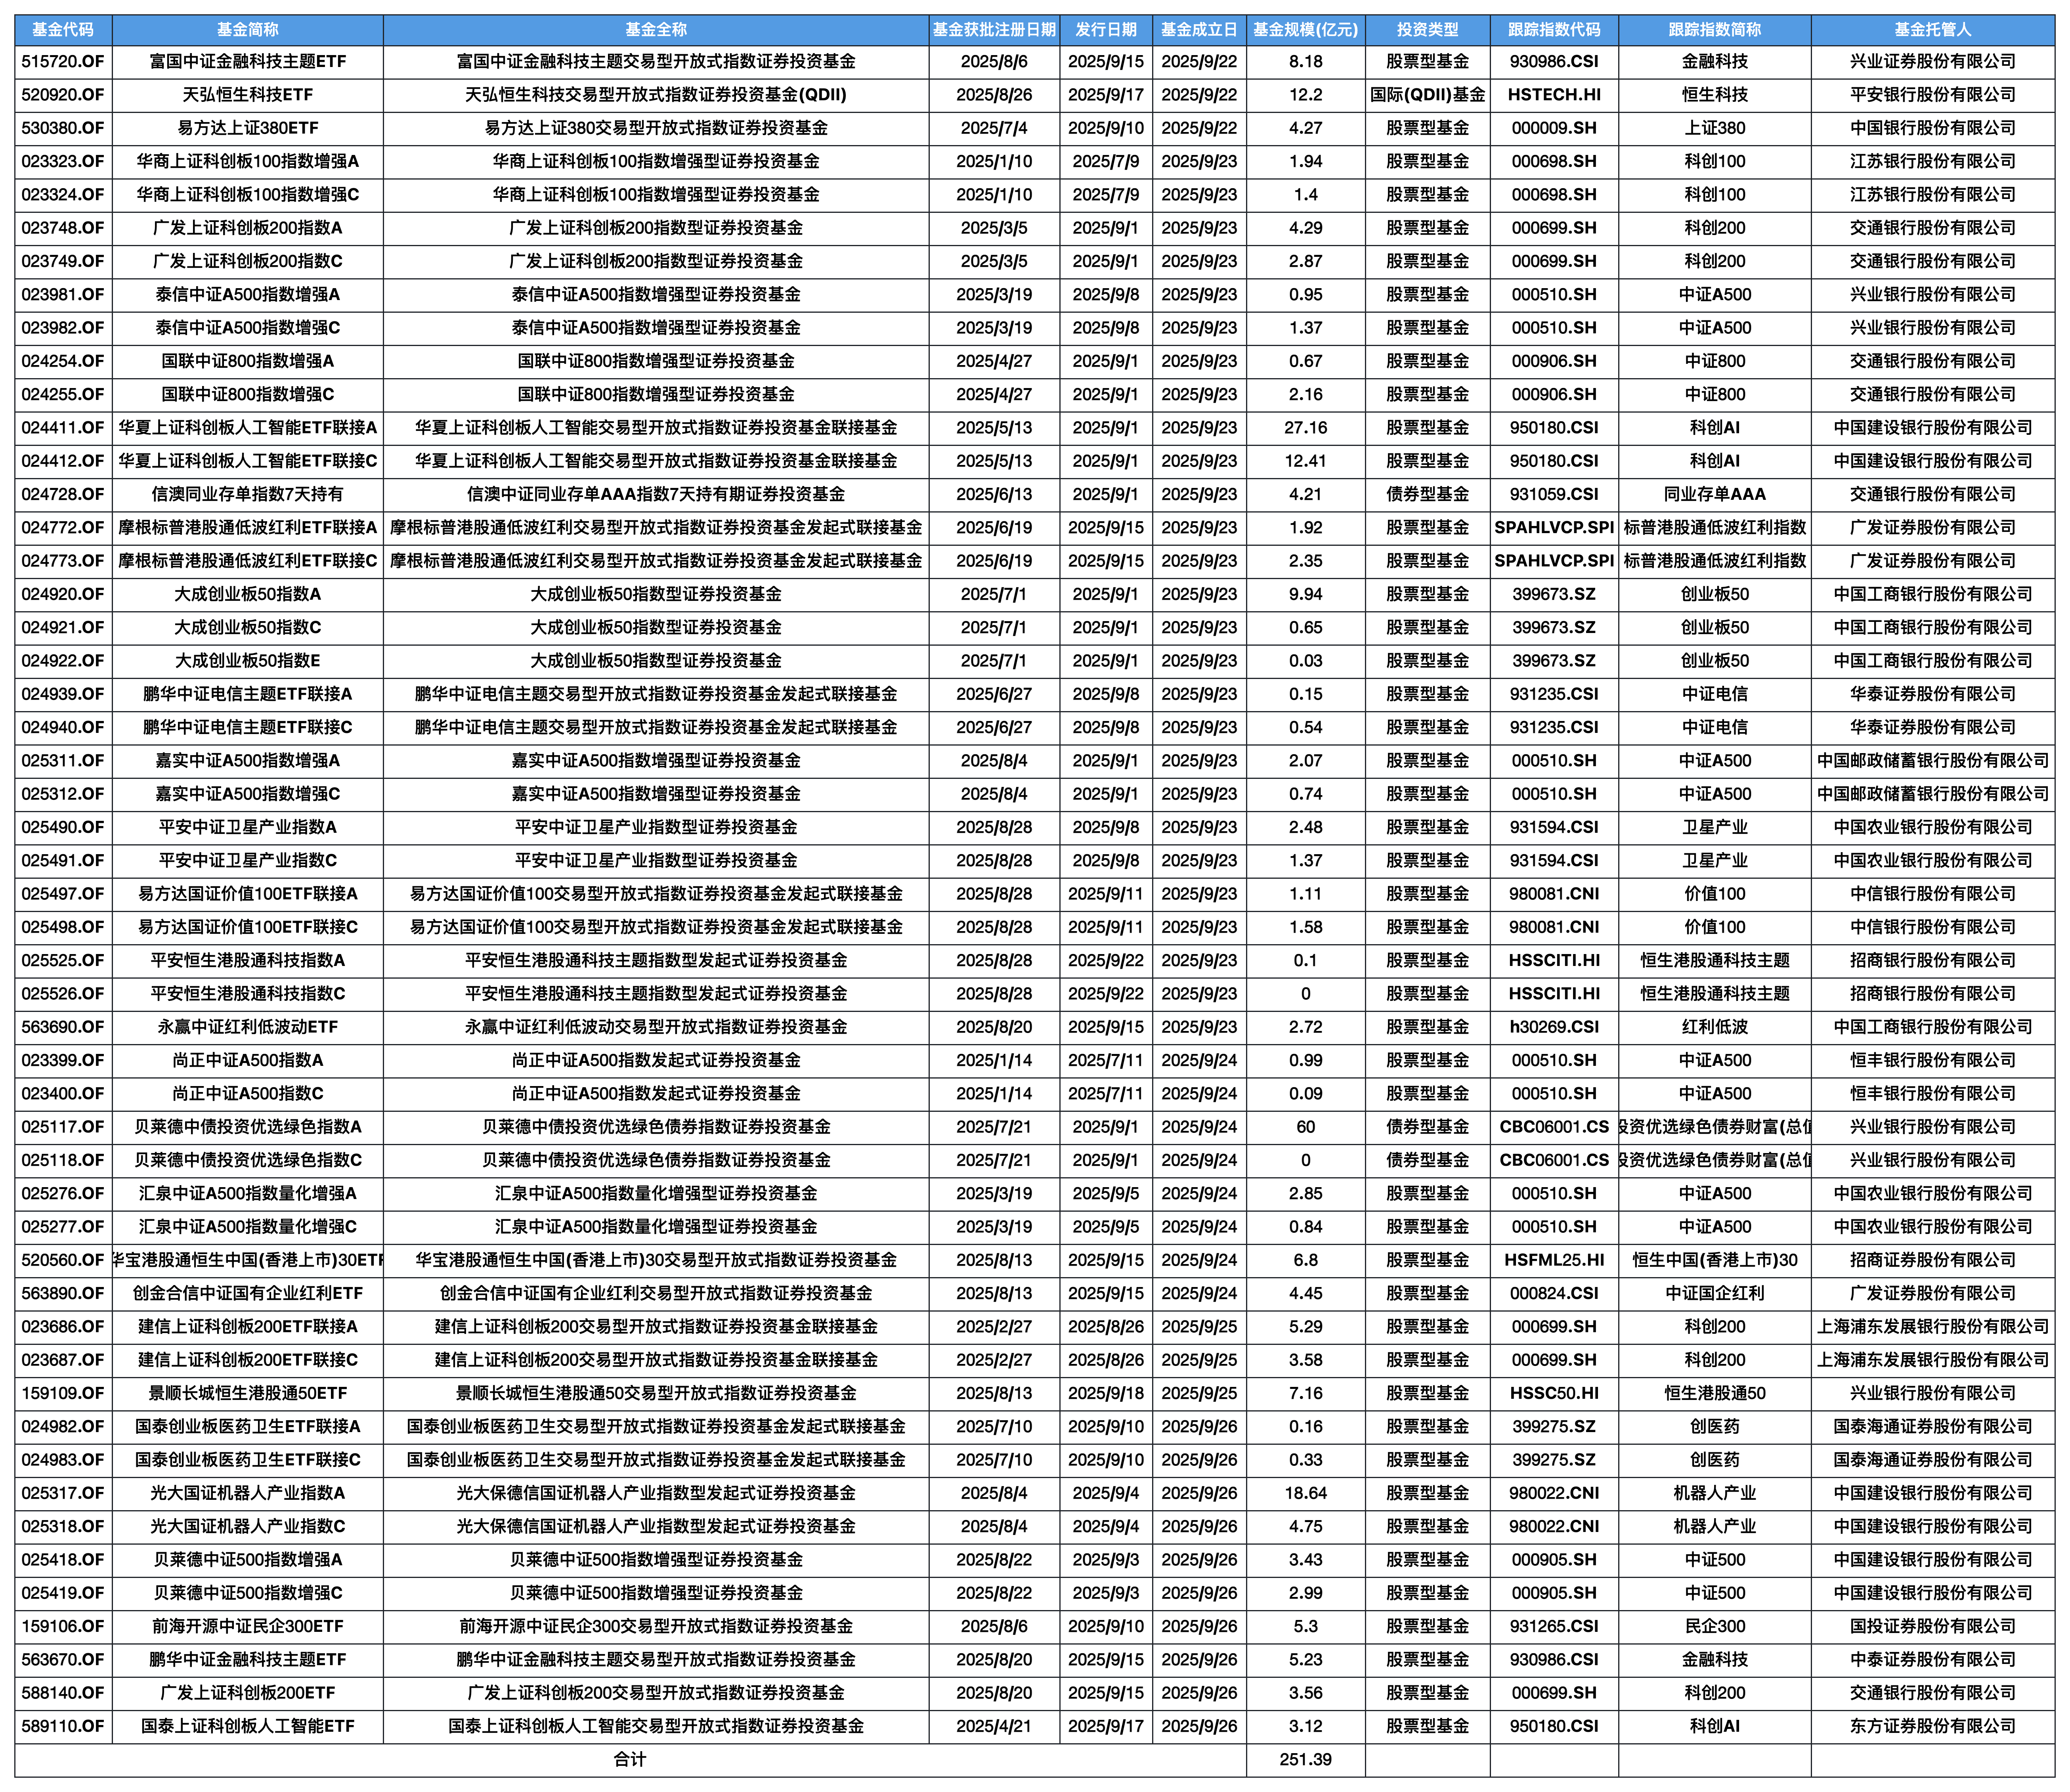Select the 跟踪指数代码 column header
The image size is (2070, 1792).
point(1553,30)
